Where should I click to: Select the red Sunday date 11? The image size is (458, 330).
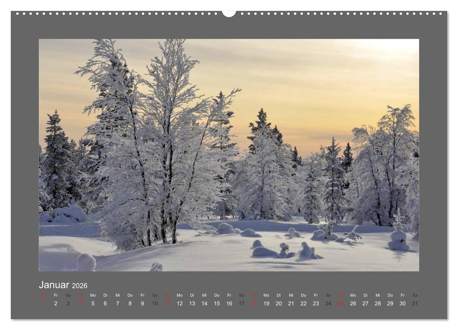pos(167,303)
